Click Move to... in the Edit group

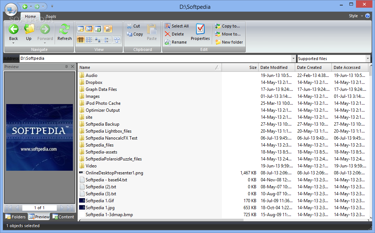click(x=228, y=34)
